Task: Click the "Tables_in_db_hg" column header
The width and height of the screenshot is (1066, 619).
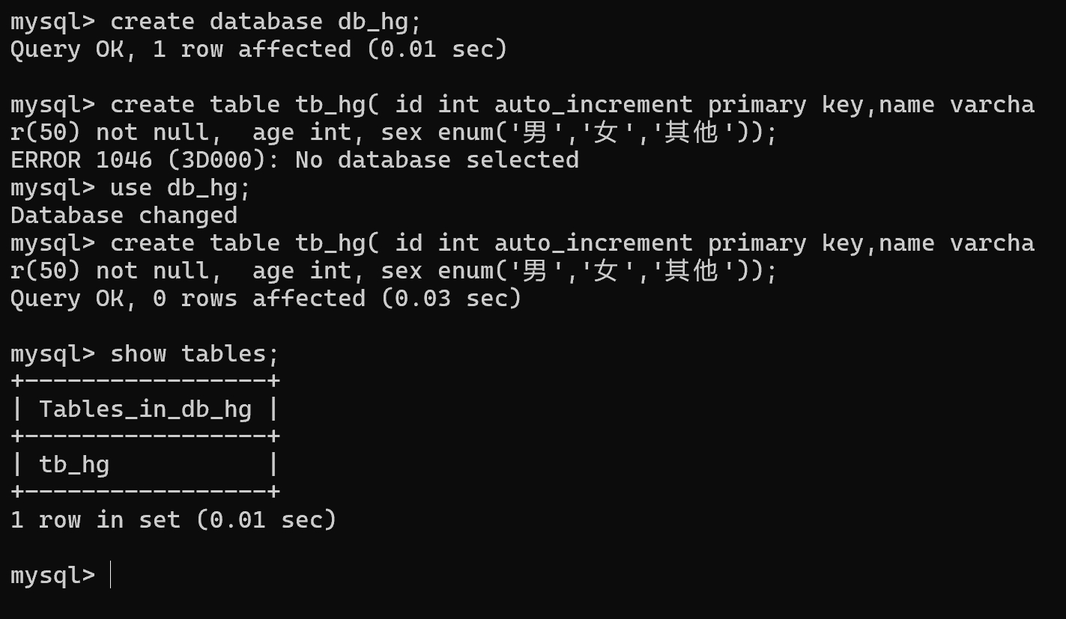Action: 145,409
